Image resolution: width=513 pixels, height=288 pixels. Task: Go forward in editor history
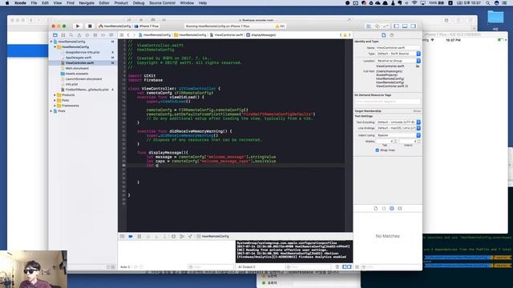pos(134,35)
